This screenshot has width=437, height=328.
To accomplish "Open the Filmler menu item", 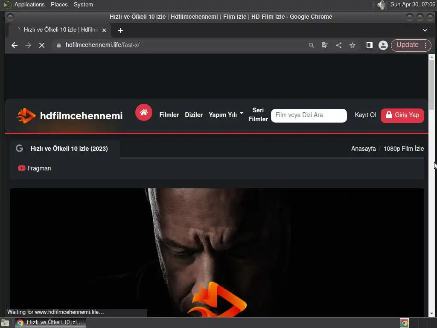I will tap(169, 115).
